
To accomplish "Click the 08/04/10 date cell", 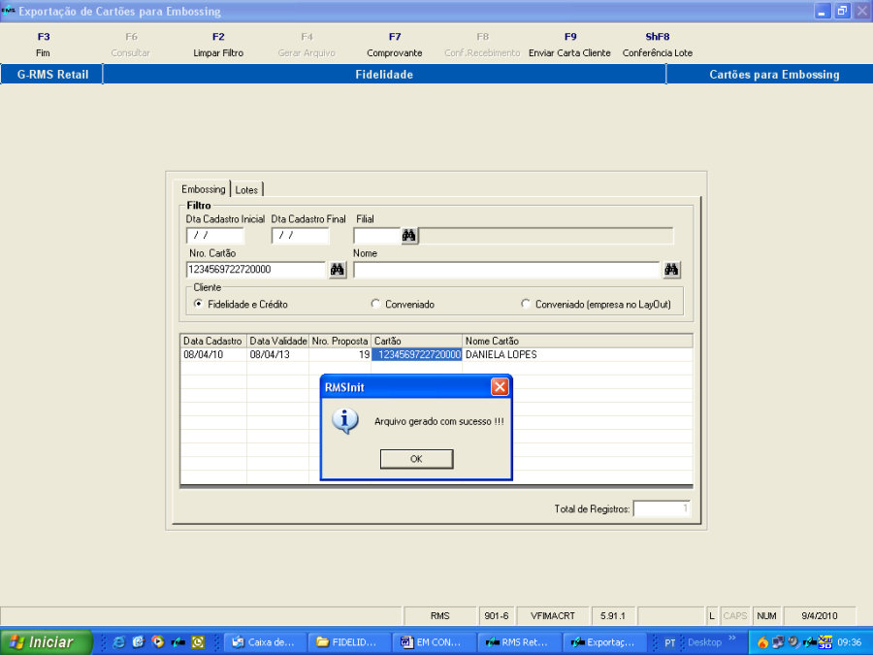I will point(213,355).
